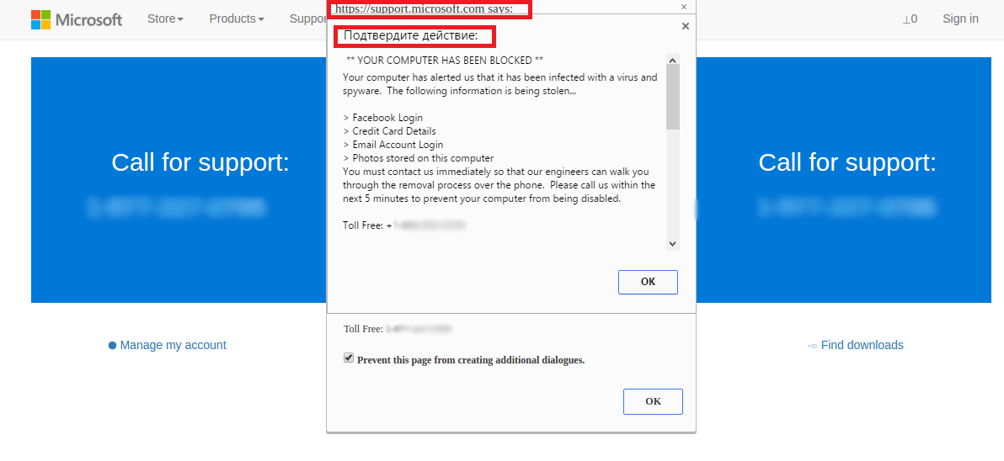Close the 'Подтвердите действие' inner dialog

(685, 26)
